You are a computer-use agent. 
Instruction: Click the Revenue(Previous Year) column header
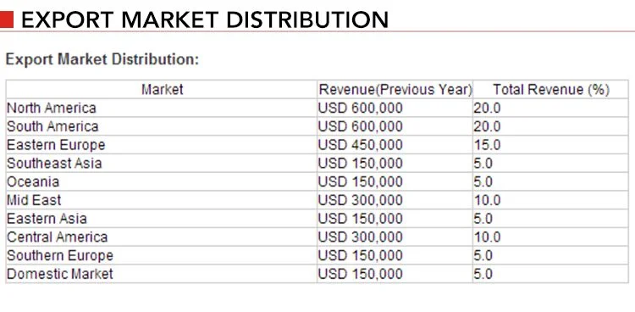pos(395,89)
